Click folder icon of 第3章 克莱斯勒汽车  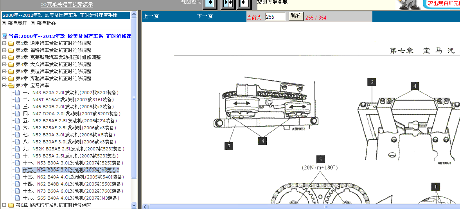coord(11,57)
